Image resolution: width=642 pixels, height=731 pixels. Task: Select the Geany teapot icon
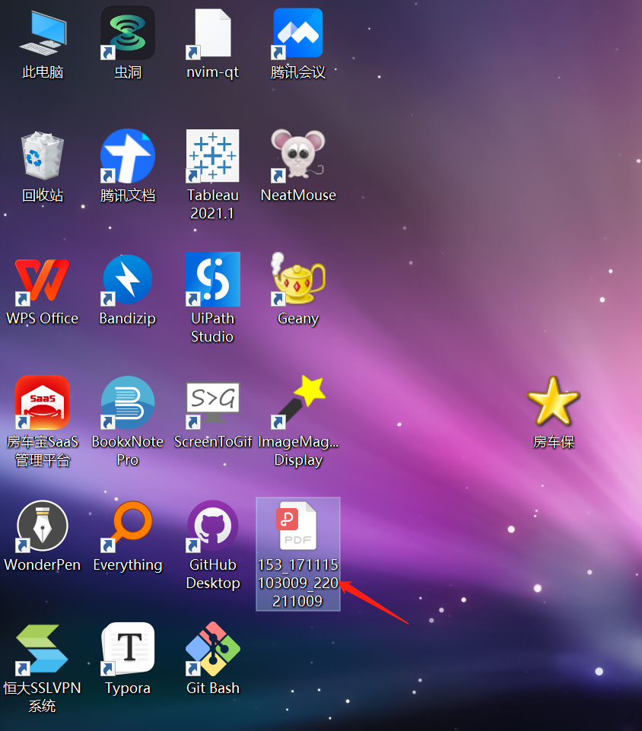click(x=298, y=279)
